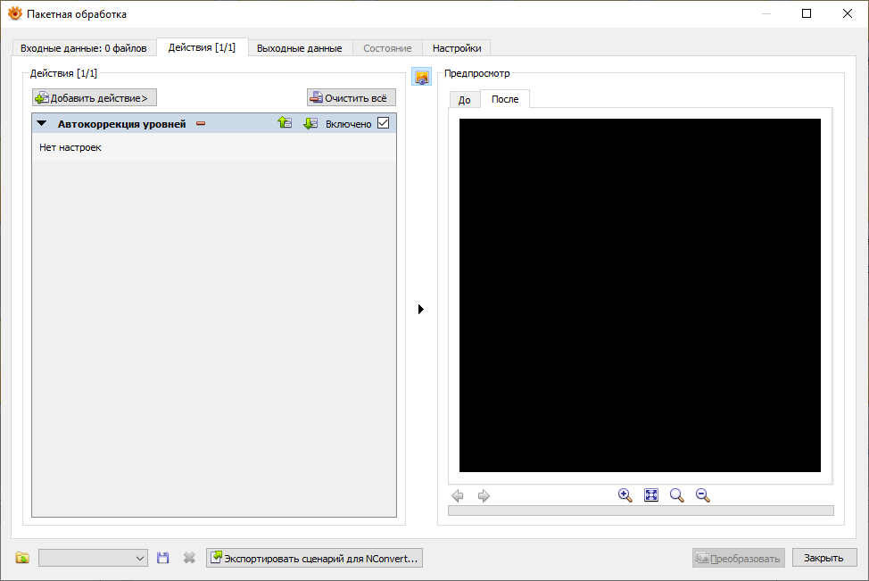Click the preview progress bar
This screenshot has height=581, width=869.
(641, 510)
